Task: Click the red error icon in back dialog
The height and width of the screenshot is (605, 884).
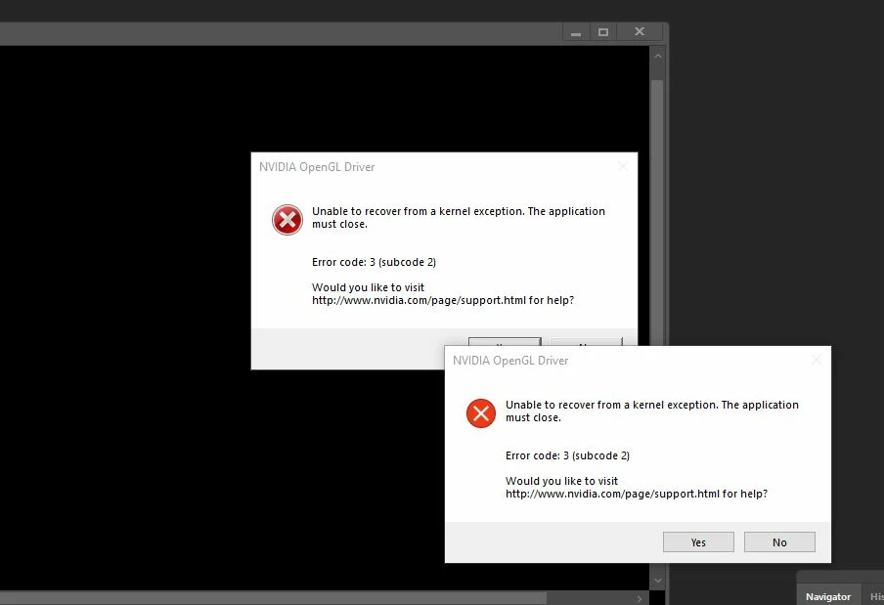Action: pos(287,220)
